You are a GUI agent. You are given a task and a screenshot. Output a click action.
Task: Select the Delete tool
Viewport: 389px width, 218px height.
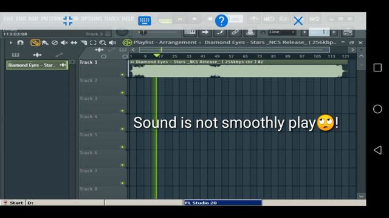(55, 43)
